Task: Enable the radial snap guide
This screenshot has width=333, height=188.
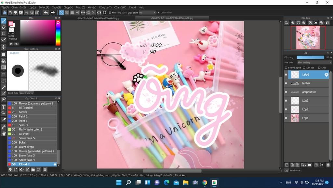Action: pyautogui.click(x=83, y=13)
